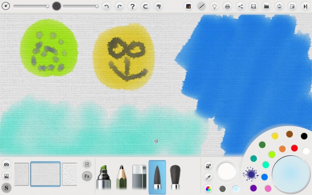This screenshot has height=195, width=312.
Task: Click the circular target icon beside first slider
Action: pyautogui.click(x=6, y=6)
